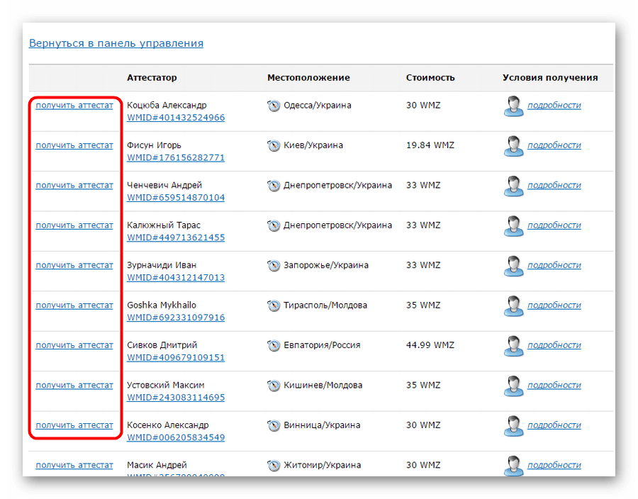This screenshot has width=638, height=499.
Task: Open the Вернуться в панель управления link
Action: 116,43
